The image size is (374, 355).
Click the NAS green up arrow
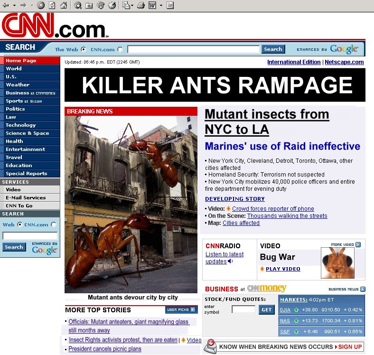click(296, 321)
